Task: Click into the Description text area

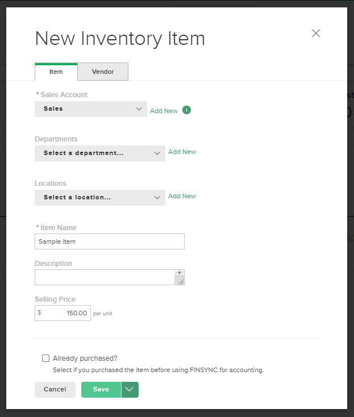Action: (x=105, y=277)
